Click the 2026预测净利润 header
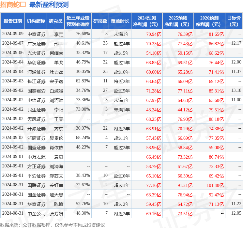 coord(209,21)
